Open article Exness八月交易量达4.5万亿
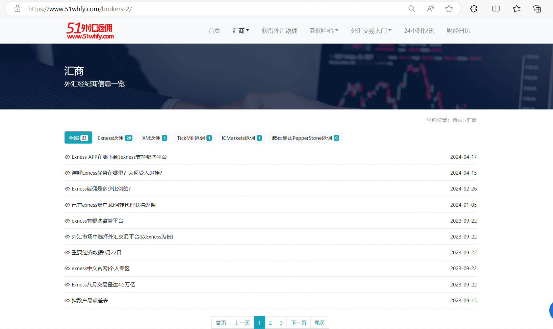The height and width of the screenshot is (329, 553). (x=103, y=285)
